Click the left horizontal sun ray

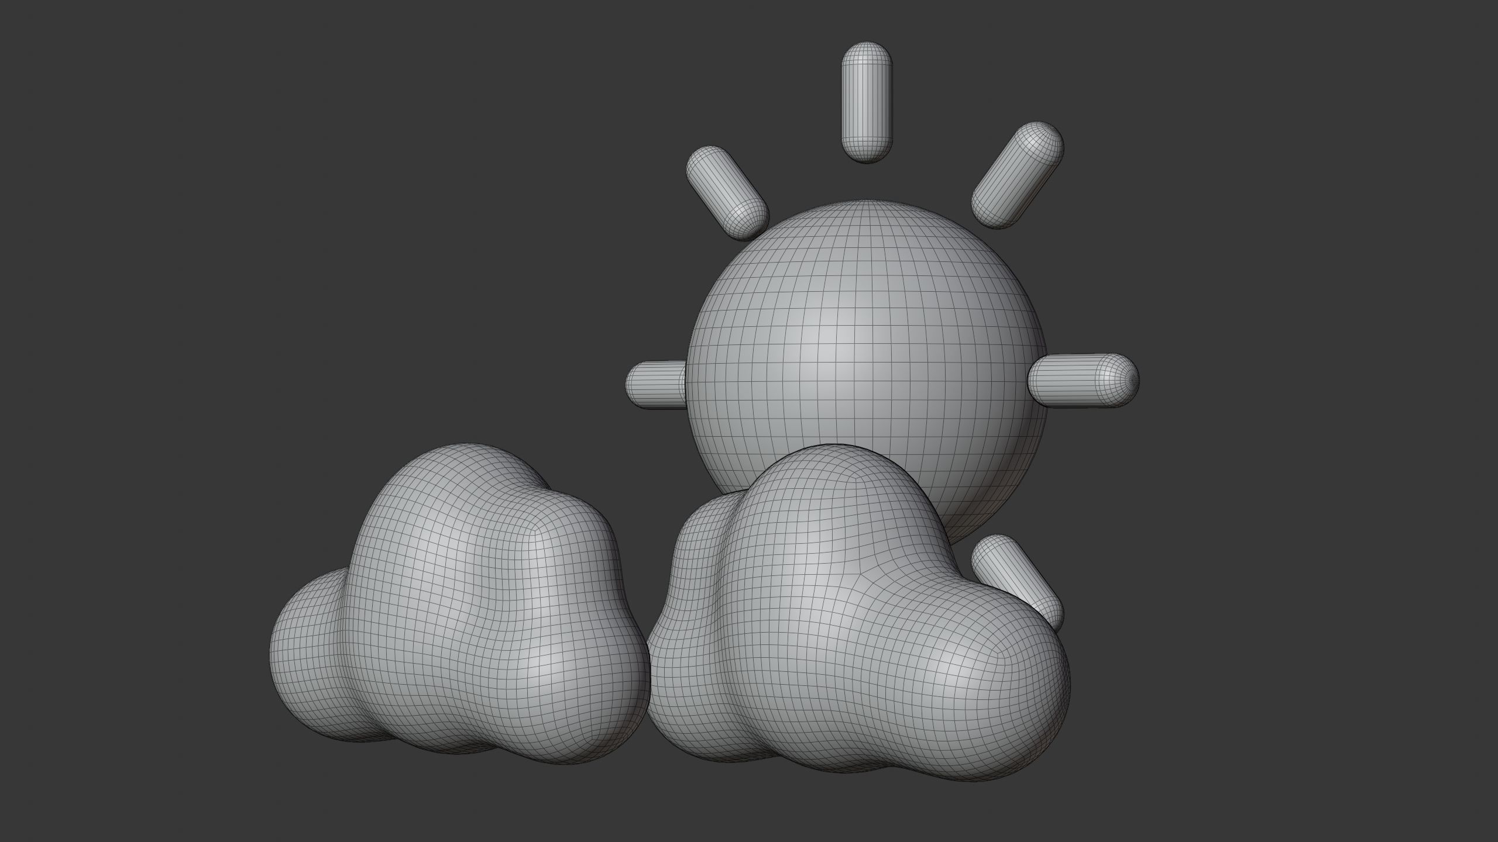655,384
